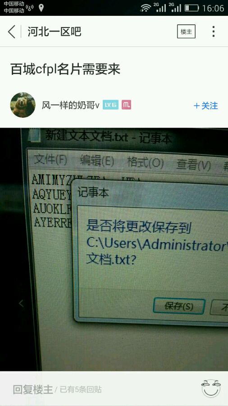228x406 pixels.
Task: Select the post title 百城cfpl名片需要来
Action: click(65, 69)
